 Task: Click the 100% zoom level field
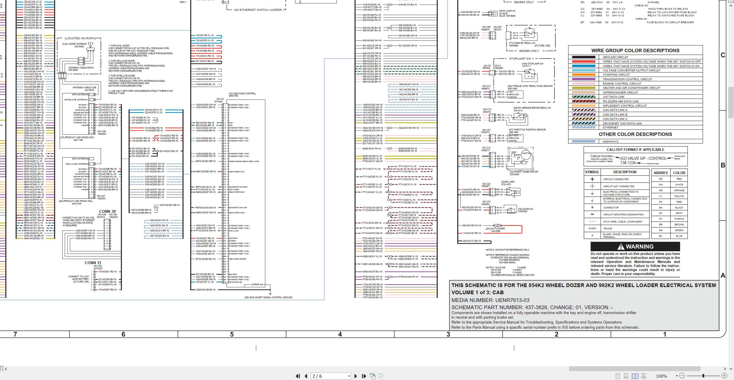click(x=661, y=376)
